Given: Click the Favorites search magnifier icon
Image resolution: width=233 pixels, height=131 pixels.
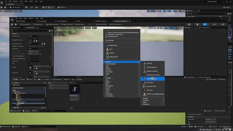Looking at the screenshot, I should [x=45, y=83].
